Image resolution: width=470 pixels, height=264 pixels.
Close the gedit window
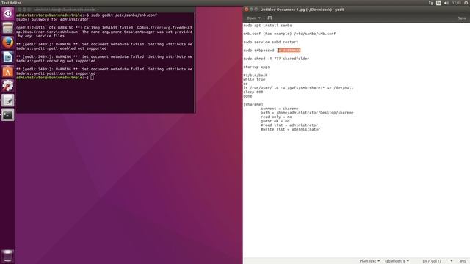[x=247, y=10]
